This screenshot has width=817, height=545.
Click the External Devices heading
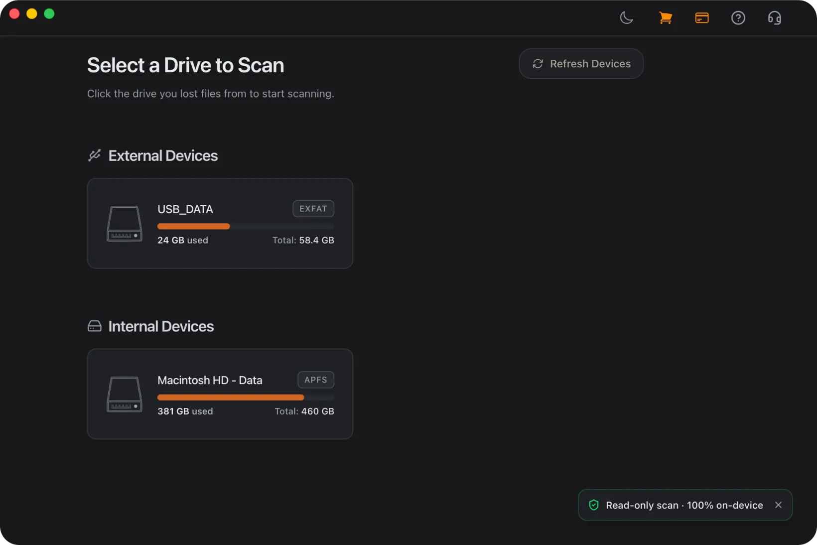[x=163, y=155]
